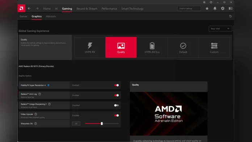This screenshot has width=252, height=142.
Task: Open the Performance tab
Action: (x=109, y=9)
